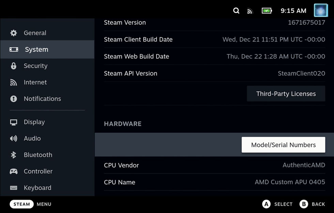Click the network status icon in the top bar
The height and width of the screenshot is (213, 334).
[x=250, y=11]
